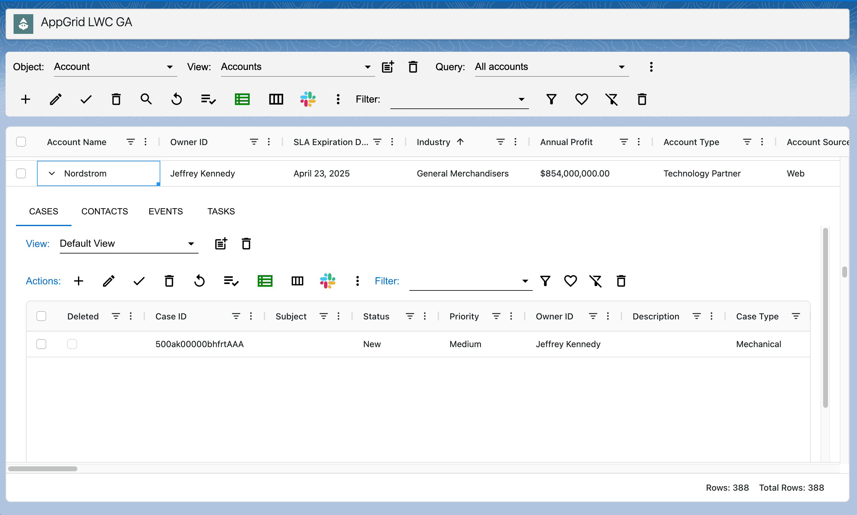This screenshot has height=515, width=857.
Task: Toggle select-all checkbox in Account Name header
Action: point(21,142)
